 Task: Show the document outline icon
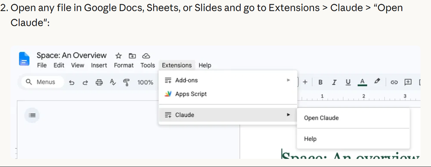pos(32,115)
